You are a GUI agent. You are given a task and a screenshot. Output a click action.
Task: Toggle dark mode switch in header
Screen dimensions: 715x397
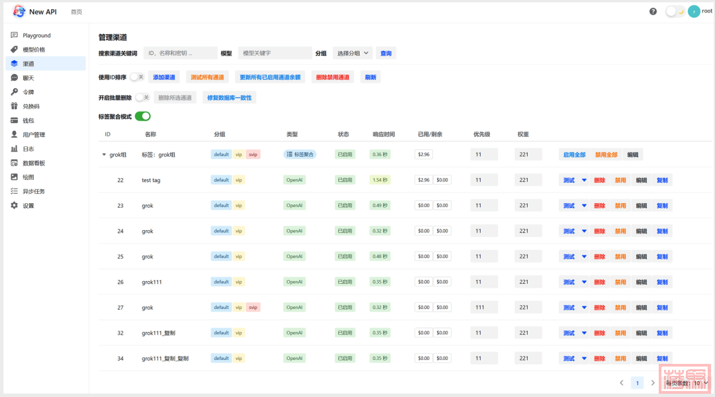(675, 11)
